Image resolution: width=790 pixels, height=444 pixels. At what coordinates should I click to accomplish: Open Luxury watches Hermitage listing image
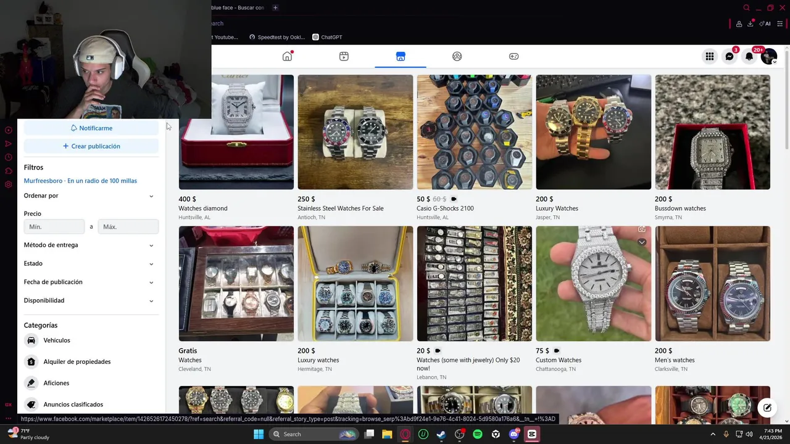point(355,284)
